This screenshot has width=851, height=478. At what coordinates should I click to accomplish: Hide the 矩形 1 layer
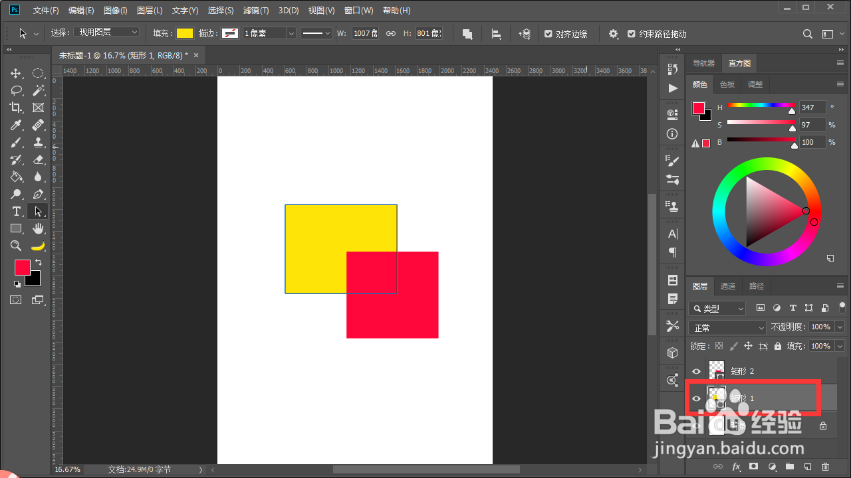[697, 398]
